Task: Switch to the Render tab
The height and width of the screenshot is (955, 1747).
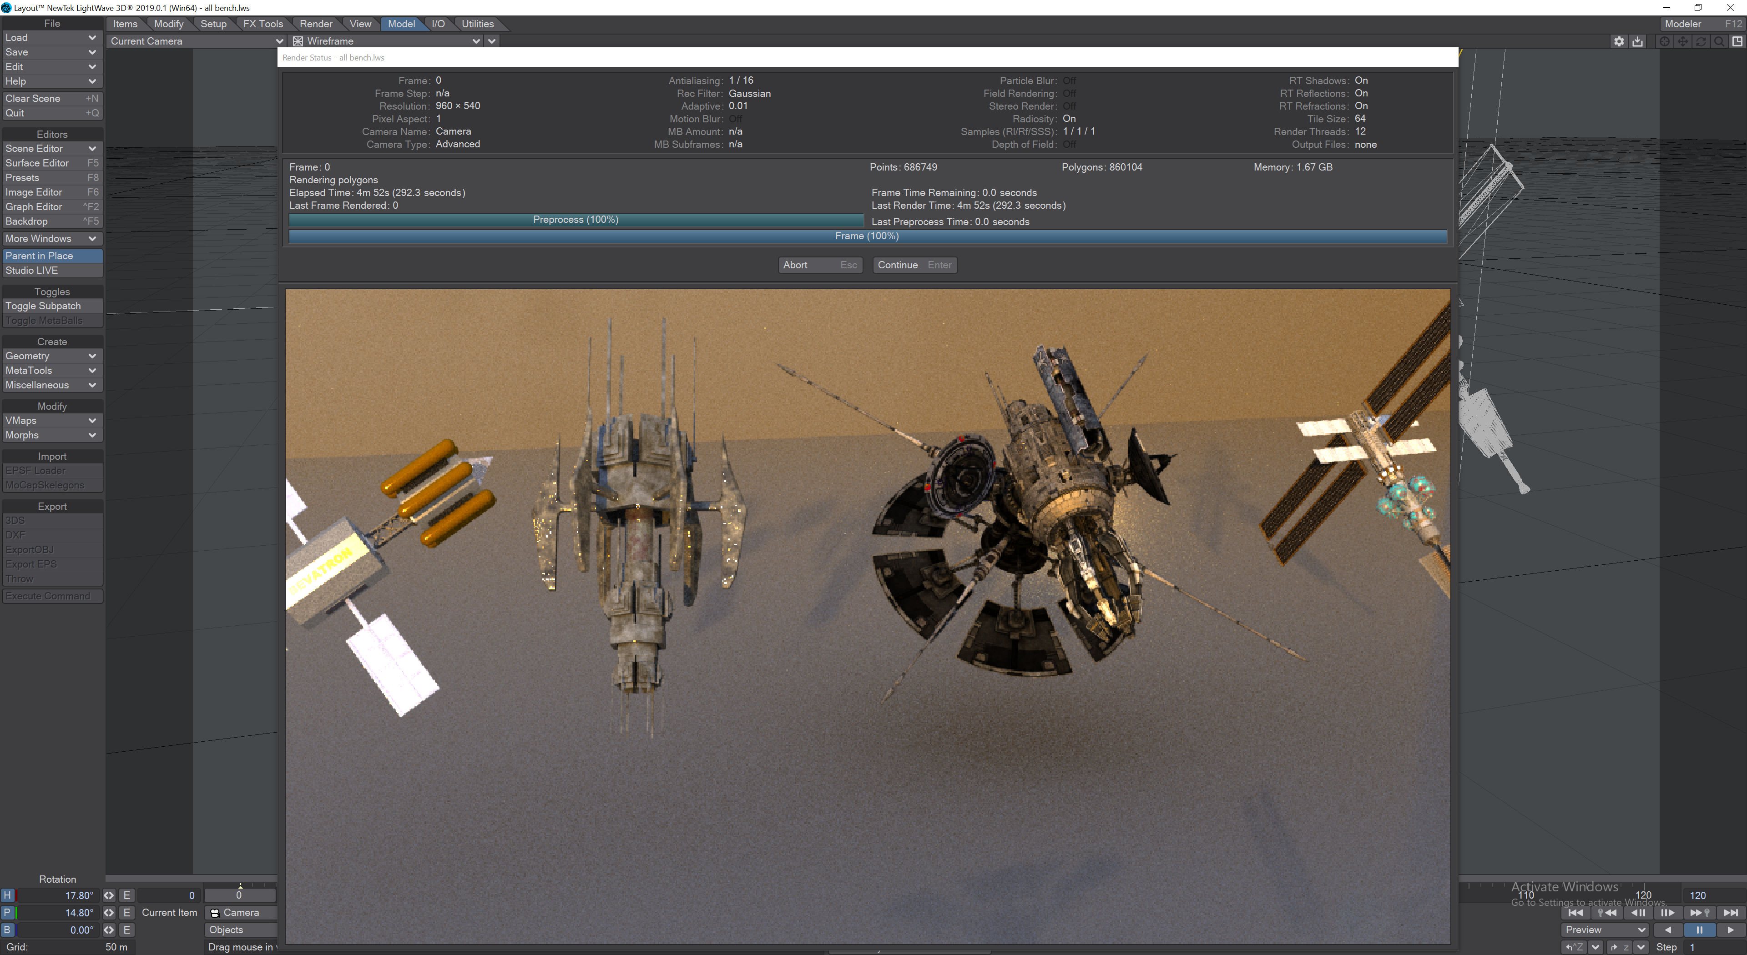Action: click(x=315, y=24)
